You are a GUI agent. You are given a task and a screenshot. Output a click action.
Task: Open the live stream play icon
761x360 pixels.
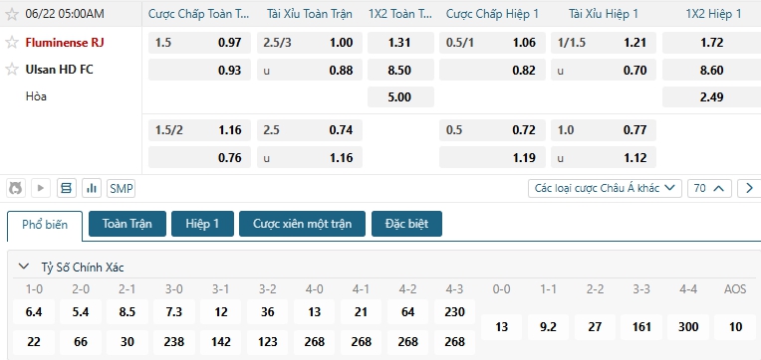[x=41, y=188]
